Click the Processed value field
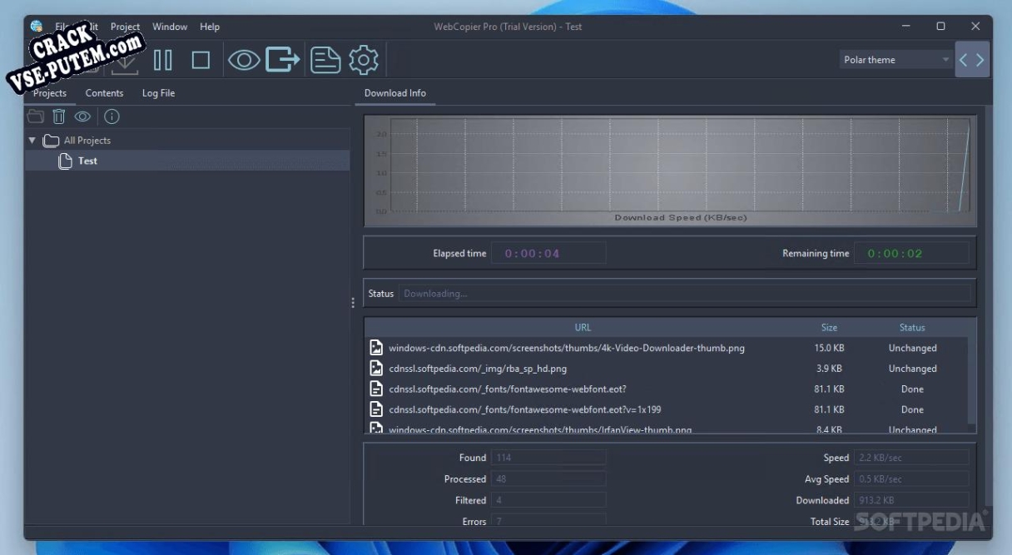 tap(548, 479)
